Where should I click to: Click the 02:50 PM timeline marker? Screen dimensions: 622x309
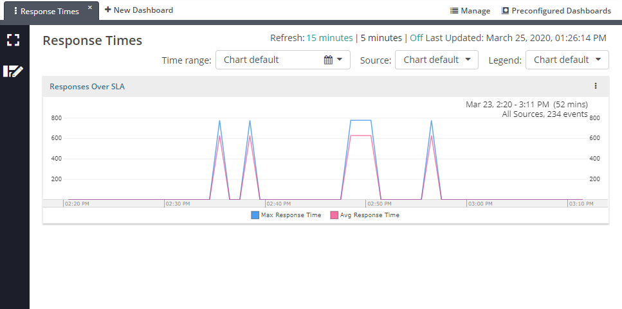coord(376,204)
